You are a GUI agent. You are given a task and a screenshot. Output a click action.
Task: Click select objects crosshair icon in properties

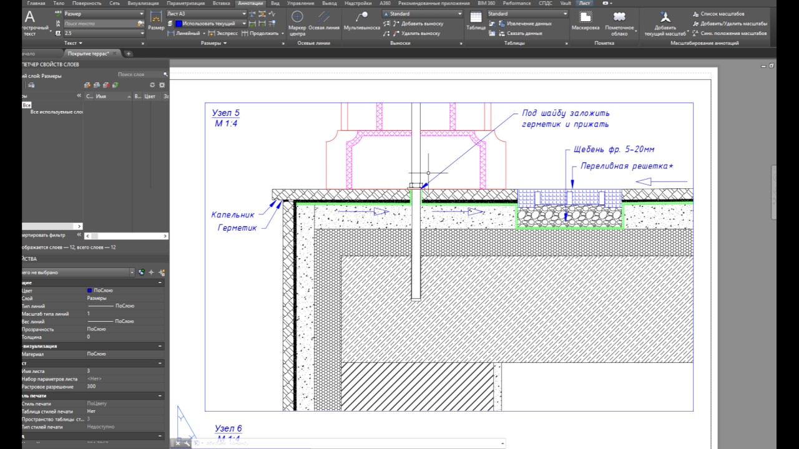coord(151,273)
